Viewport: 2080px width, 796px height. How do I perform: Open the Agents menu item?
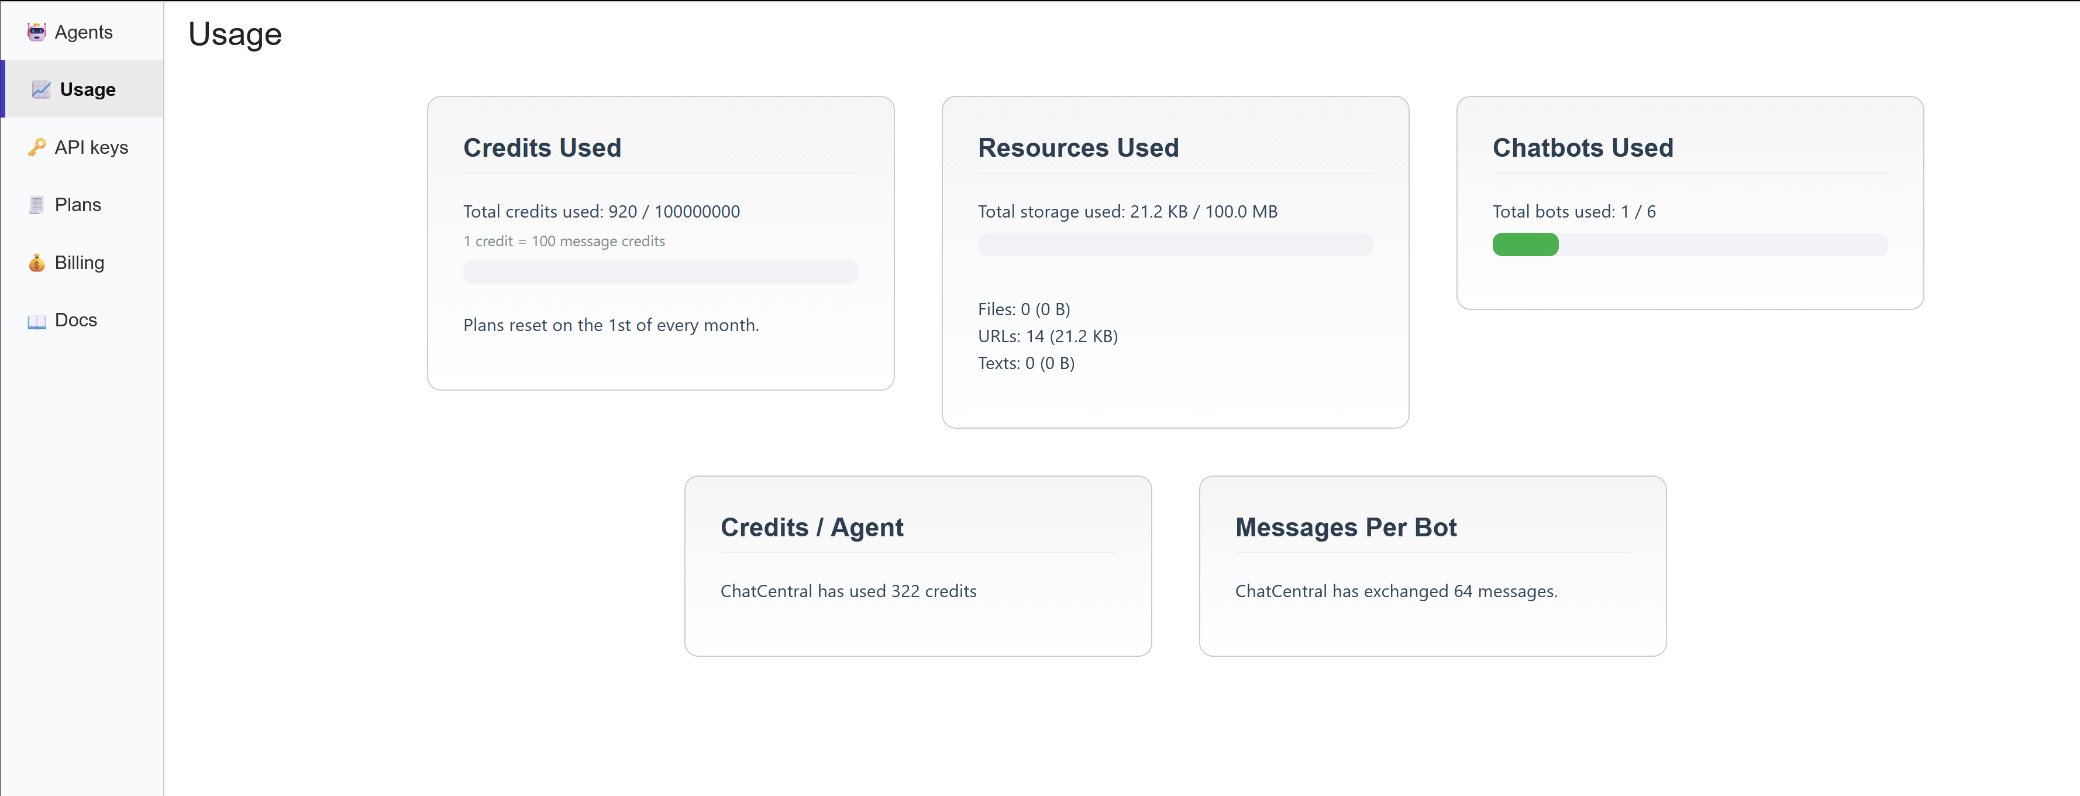(83, 32)
